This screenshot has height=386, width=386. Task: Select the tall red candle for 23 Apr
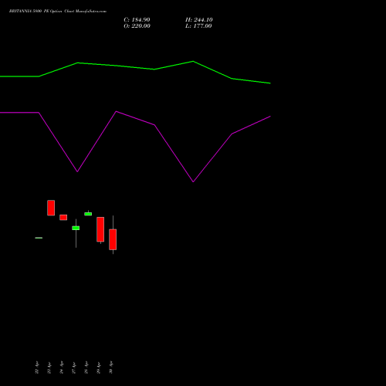[51, 208]
